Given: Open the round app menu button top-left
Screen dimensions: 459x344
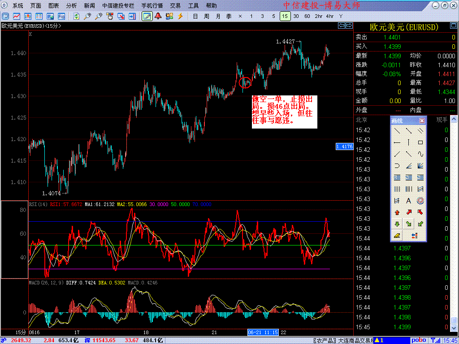Looking at the screenshot, I should (4, 5).
